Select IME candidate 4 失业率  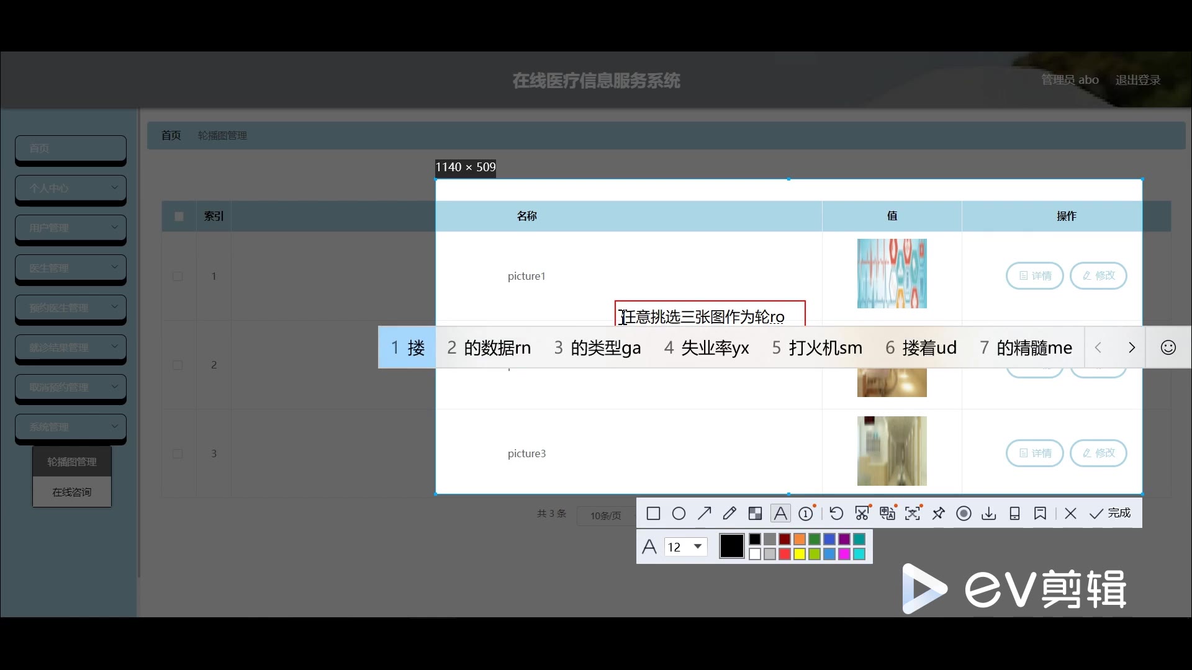point(707,347)
